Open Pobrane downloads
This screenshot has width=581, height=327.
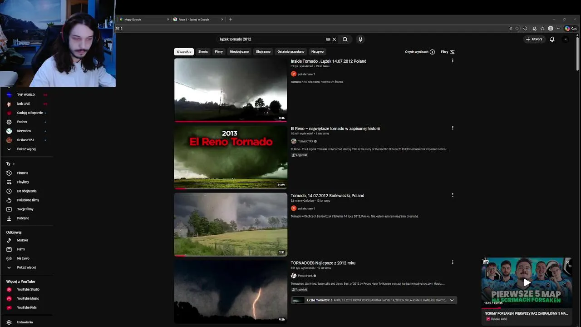pos(23,218)
